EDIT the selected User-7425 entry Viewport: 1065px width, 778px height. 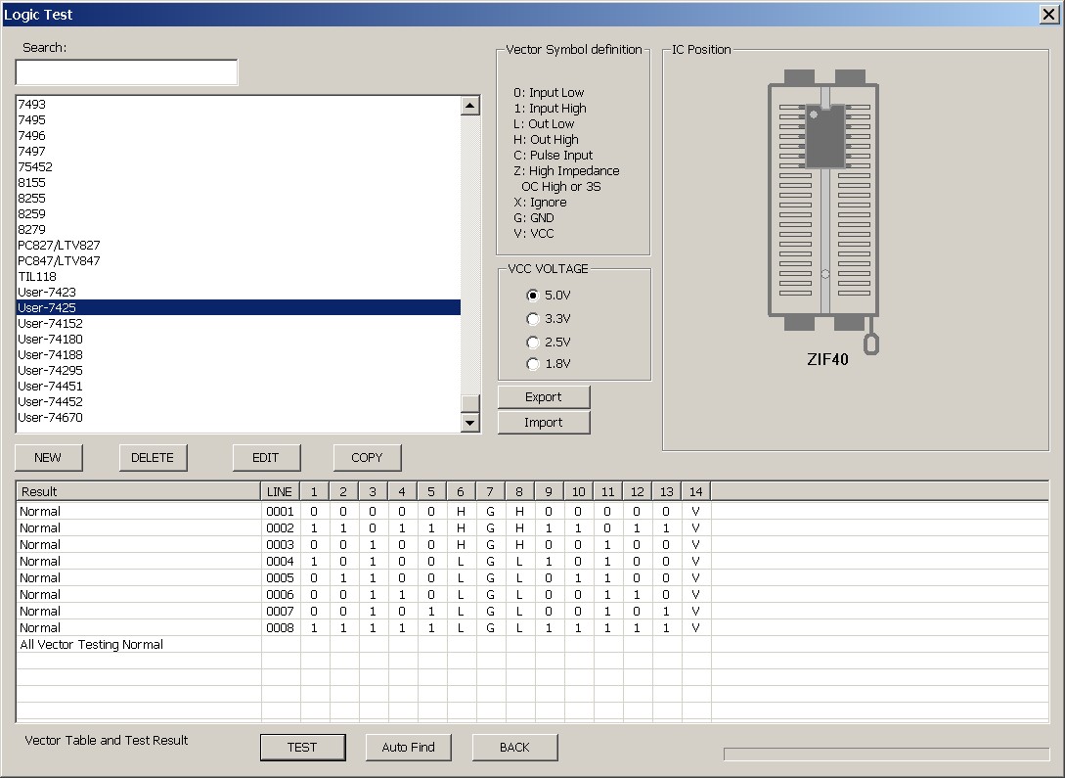click(266, 458)
